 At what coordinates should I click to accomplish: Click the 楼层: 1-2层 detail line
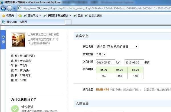click(19, 80)
